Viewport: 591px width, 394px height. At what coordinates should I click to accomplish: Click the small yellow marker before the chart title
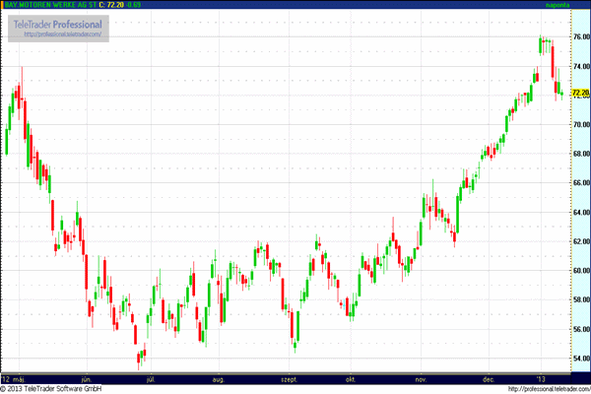click(x=3, y=5)
